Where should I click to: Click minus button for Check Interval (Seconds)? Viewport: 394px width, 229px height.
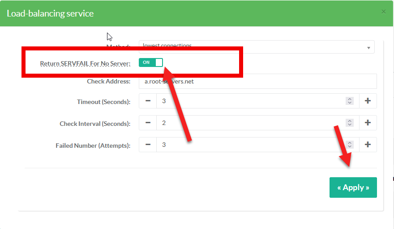pyautogui.click(x=148, y=123)
